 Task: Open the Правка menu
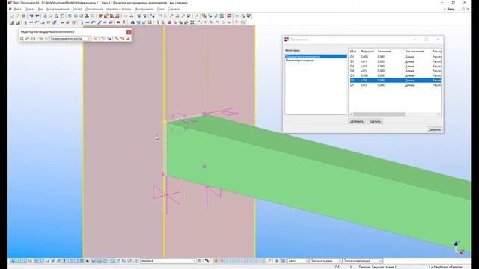(30, 9)
